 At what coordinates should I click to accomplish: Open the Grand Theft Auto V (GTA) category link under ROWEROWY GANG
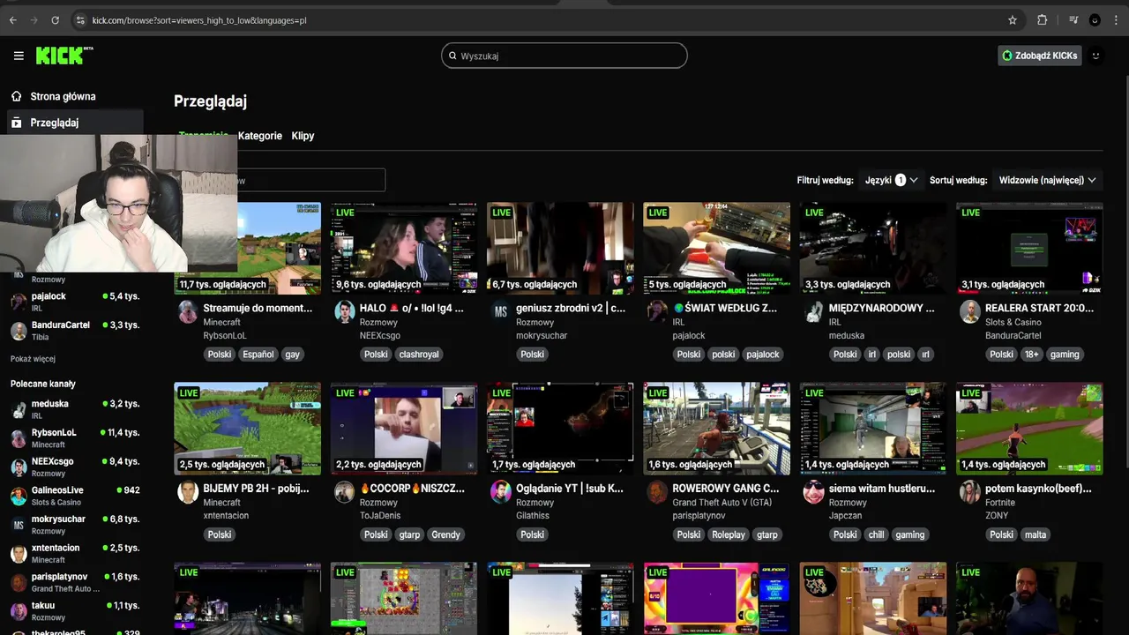coord(722,503)
